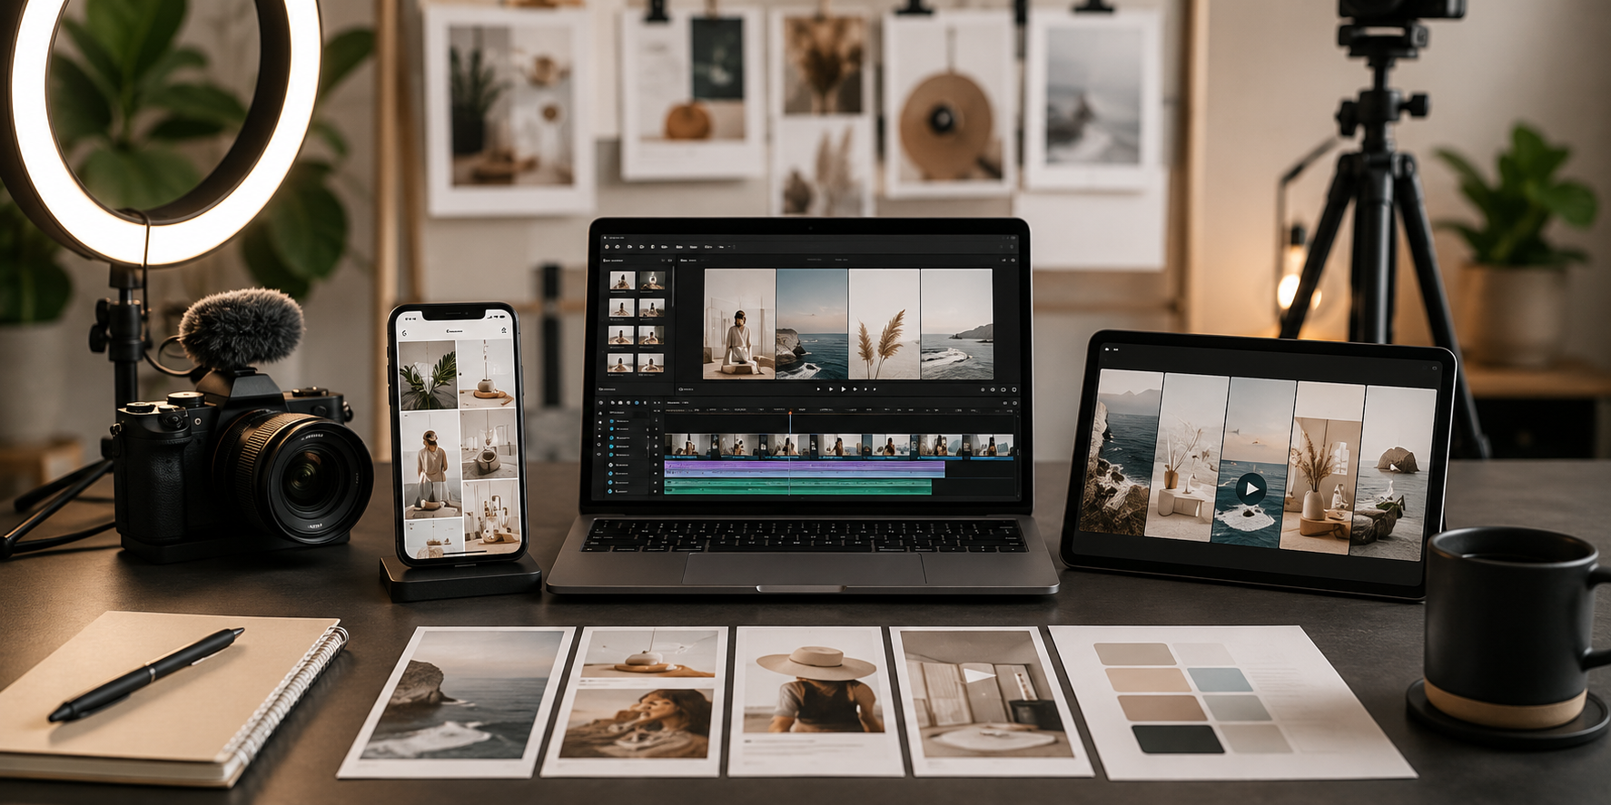This screenshot has width=1611, height=805.
Task: Toggle the bottommost blue track indicator in laptop timeline
Action: 610,491
